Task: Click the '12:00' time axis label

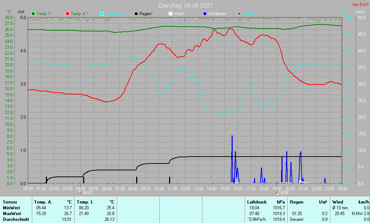Action: 185,189
